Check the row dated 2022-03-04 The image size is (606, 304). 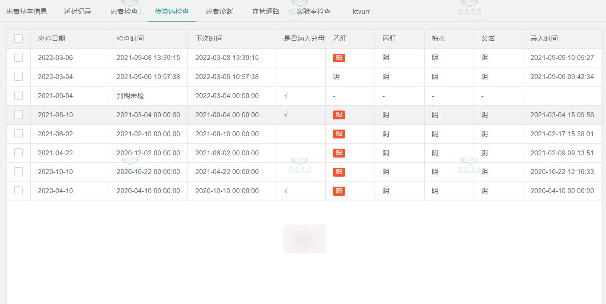[x=18, y=76]
